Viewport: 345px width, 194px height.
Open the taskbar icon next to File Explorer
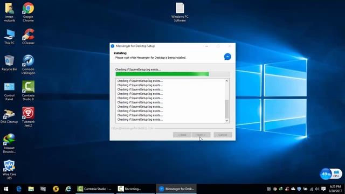pyautogui.click(x=43, y=189)
